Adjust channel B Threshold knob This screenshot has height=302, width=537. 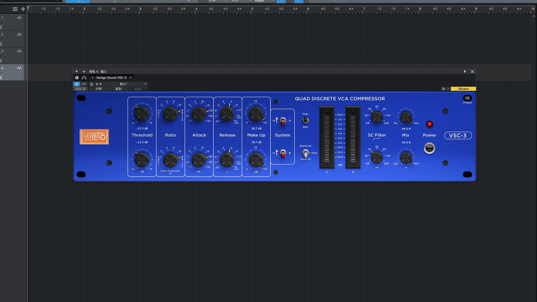click(142, 160)
